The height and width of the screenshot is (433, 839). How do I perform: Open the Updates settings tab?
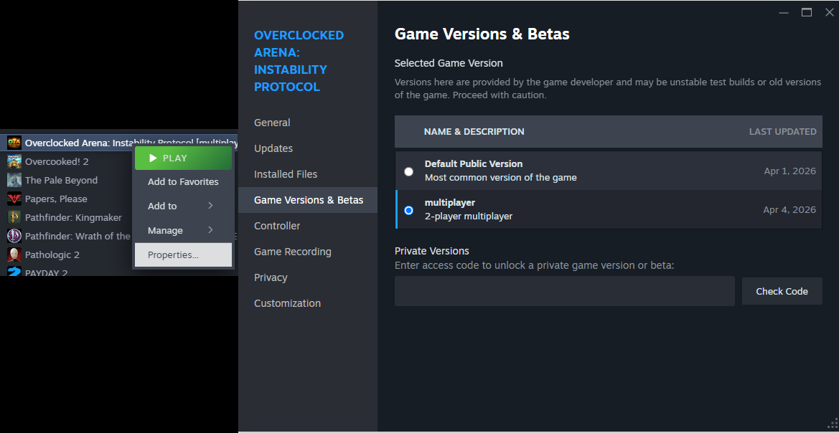(308, 148)
